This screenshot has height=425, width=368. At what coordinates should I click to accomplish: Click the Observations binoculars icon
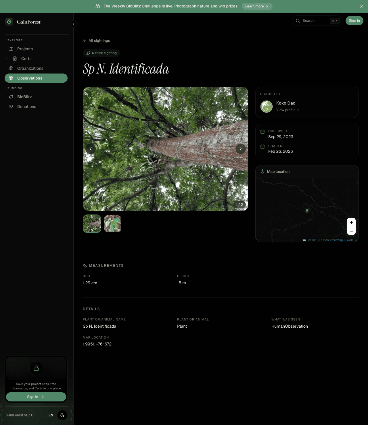(x=11, y=78)
